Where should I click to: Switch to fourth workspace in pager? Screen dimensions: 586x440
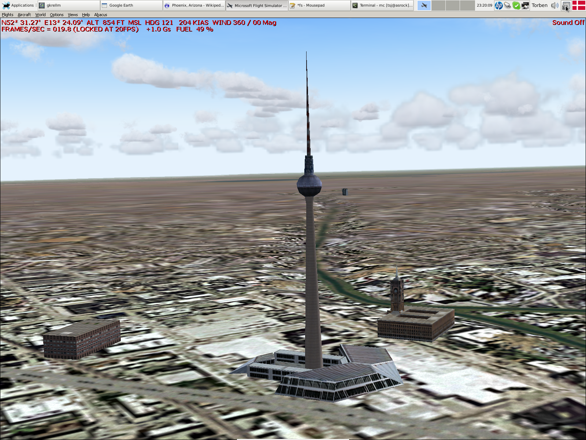click(467, 5)
